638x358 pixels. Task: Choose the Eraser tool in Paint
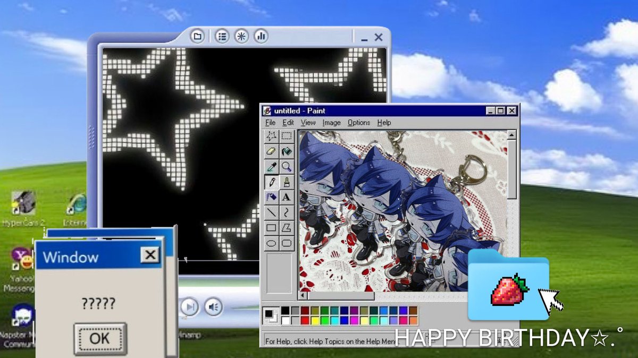click(272, 152)
